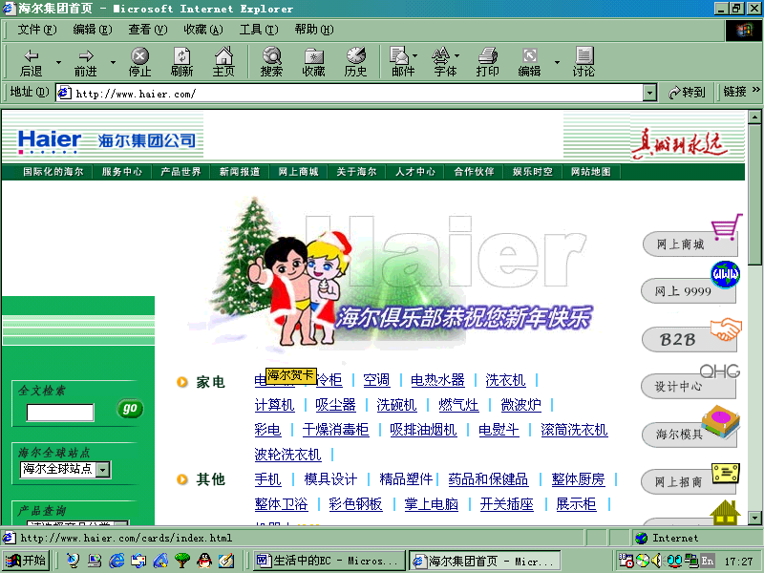Open the 工具 (T) menu
Viewport: 764px width, 573px height.
click(259, 30)
